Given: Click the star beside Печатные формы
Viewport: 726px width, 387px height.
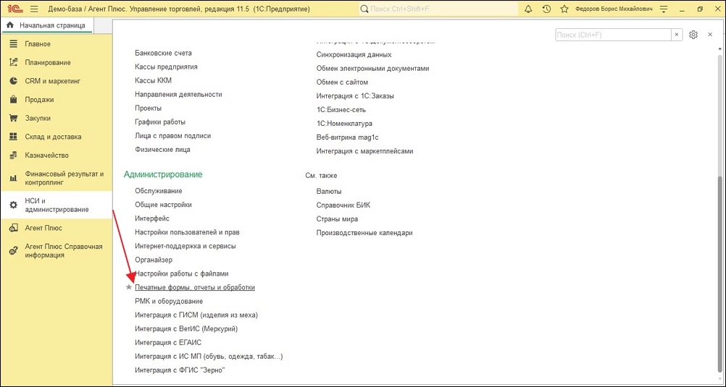Looking at the screenshot, I should (x=129, y=287).
